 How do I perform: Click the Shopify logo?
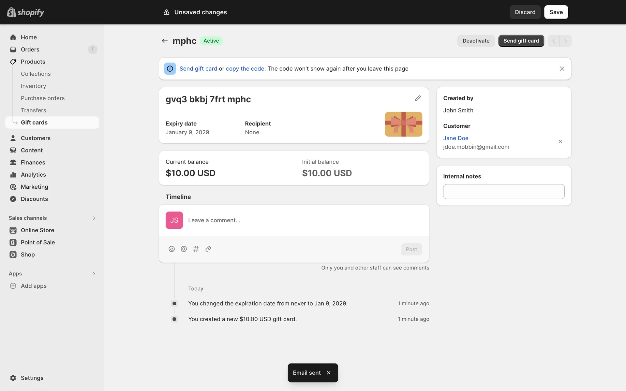tap(25, 12)
